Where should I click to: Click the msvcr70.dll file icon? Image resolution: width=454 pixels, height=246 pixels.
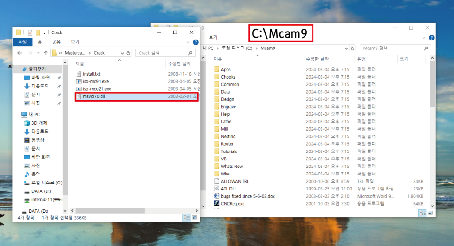(78, 96)
